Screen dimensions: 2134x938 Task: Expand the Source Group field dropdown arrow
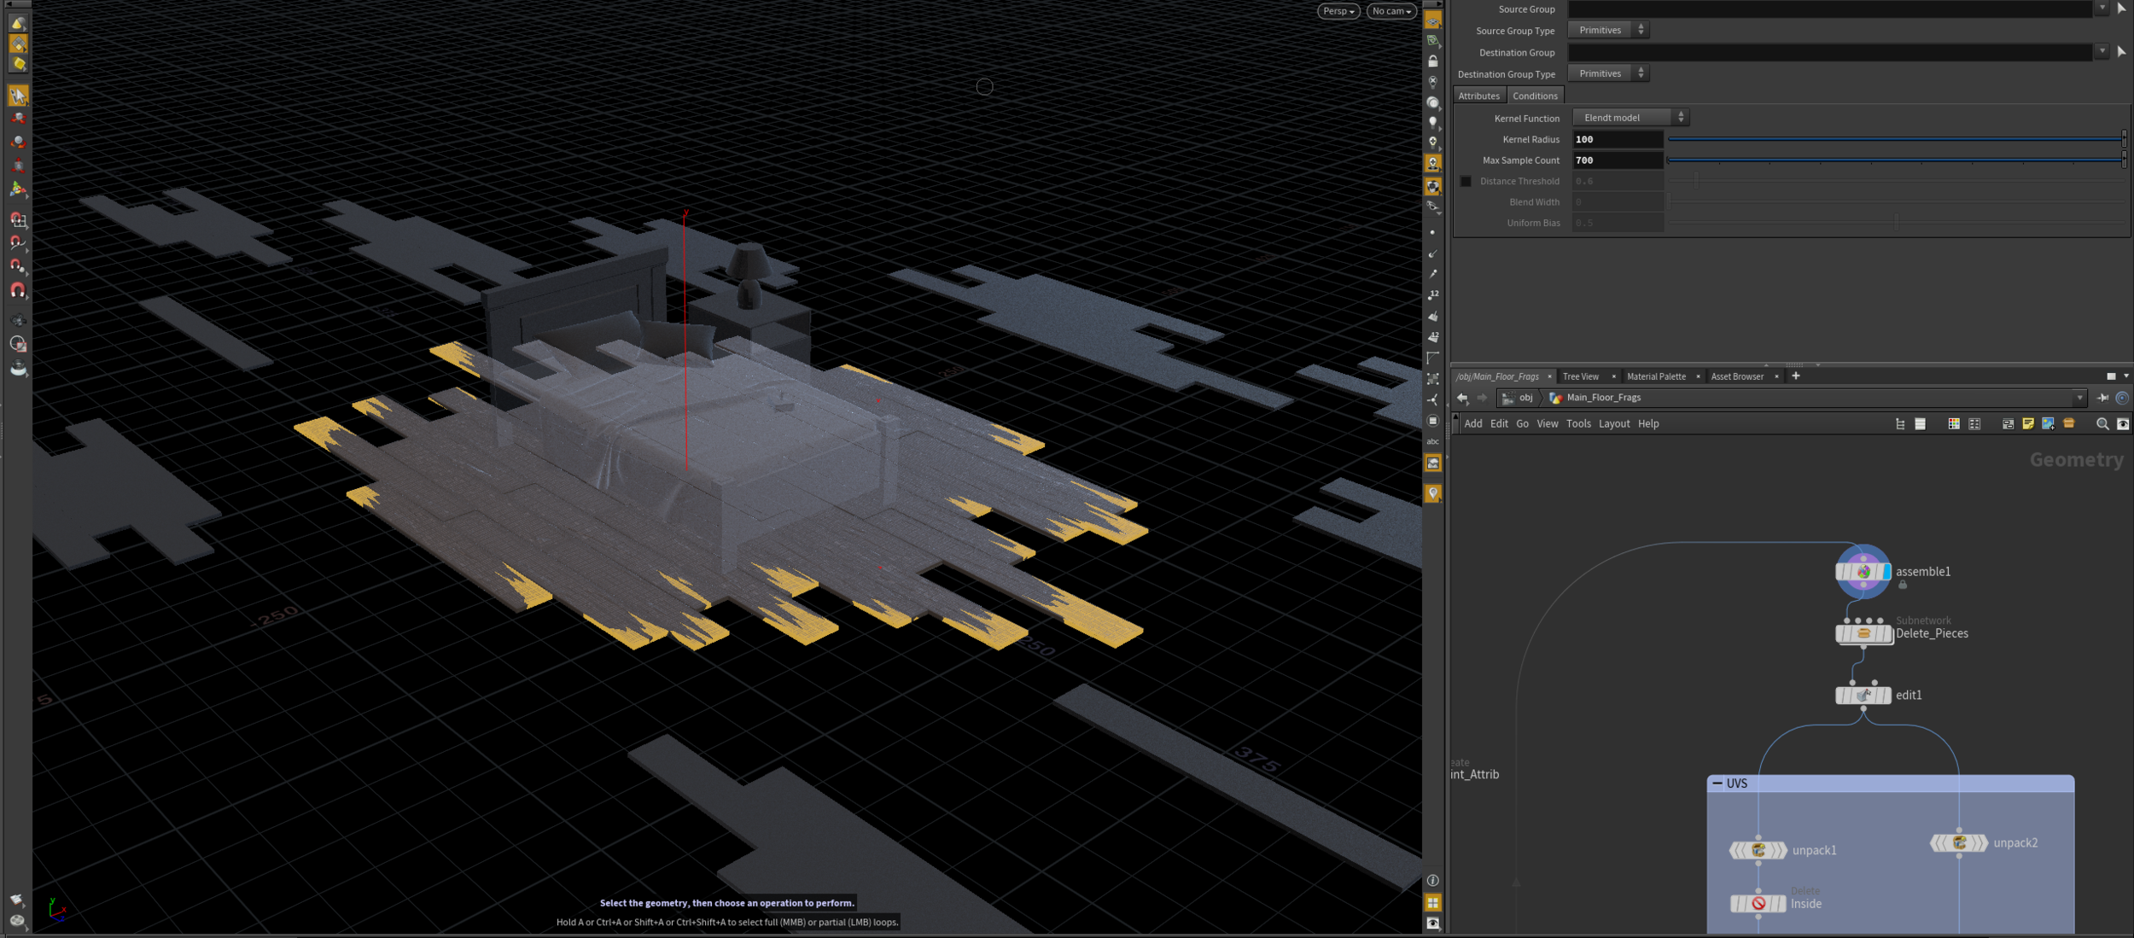2102,9
